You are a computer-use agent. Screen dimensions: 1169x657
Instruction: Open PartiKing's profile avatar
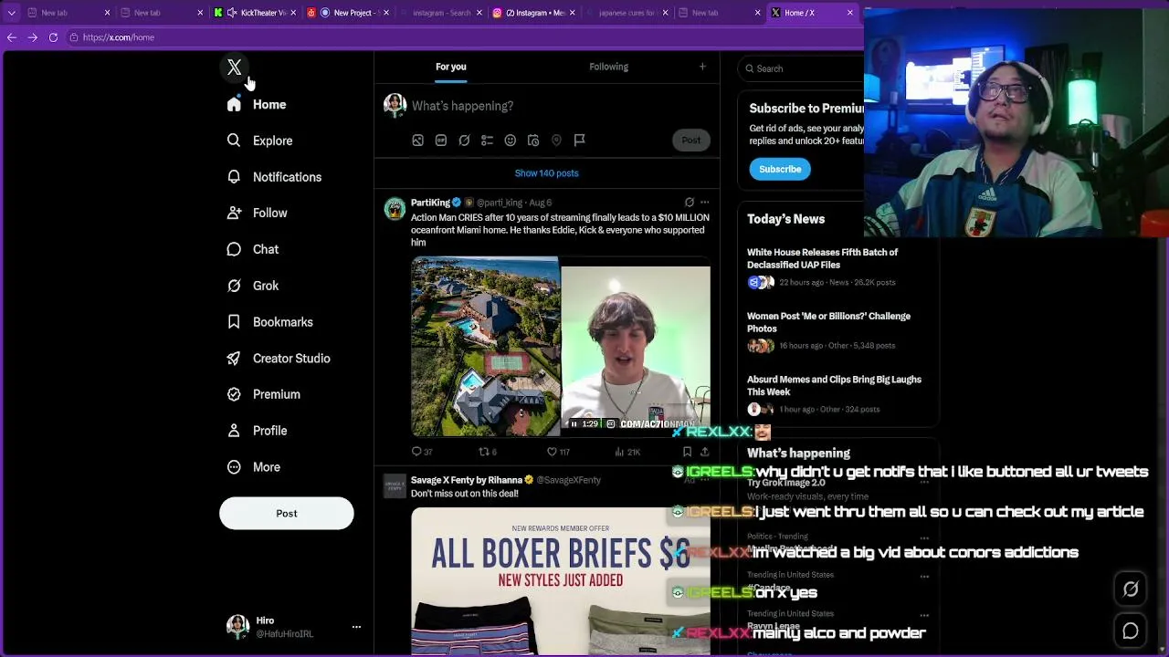[x=395, y=209]
